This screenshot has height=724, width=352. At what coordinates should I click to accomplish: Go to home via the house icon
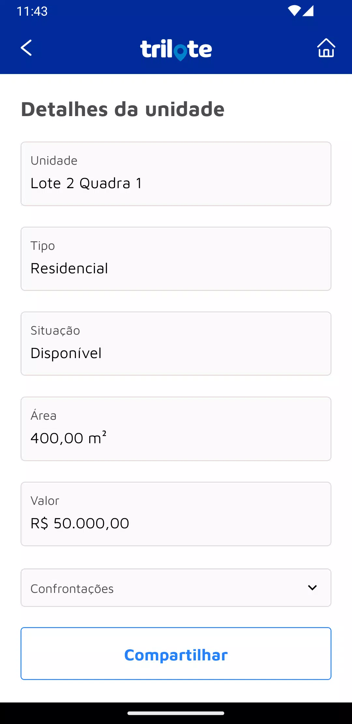pyautogui.click(x=326, y=48)
